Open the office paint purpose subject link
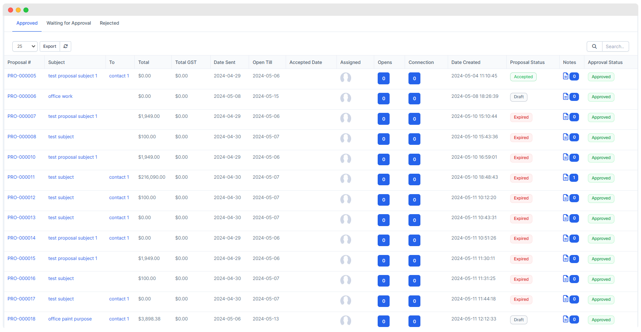This screenshot has height=332, width=641. (x=70, y=319)
